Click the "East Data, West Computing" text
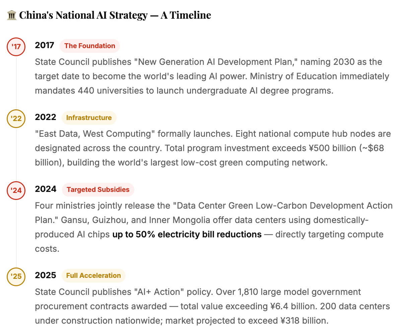The image size is (402, 331). tap(95, 134)
